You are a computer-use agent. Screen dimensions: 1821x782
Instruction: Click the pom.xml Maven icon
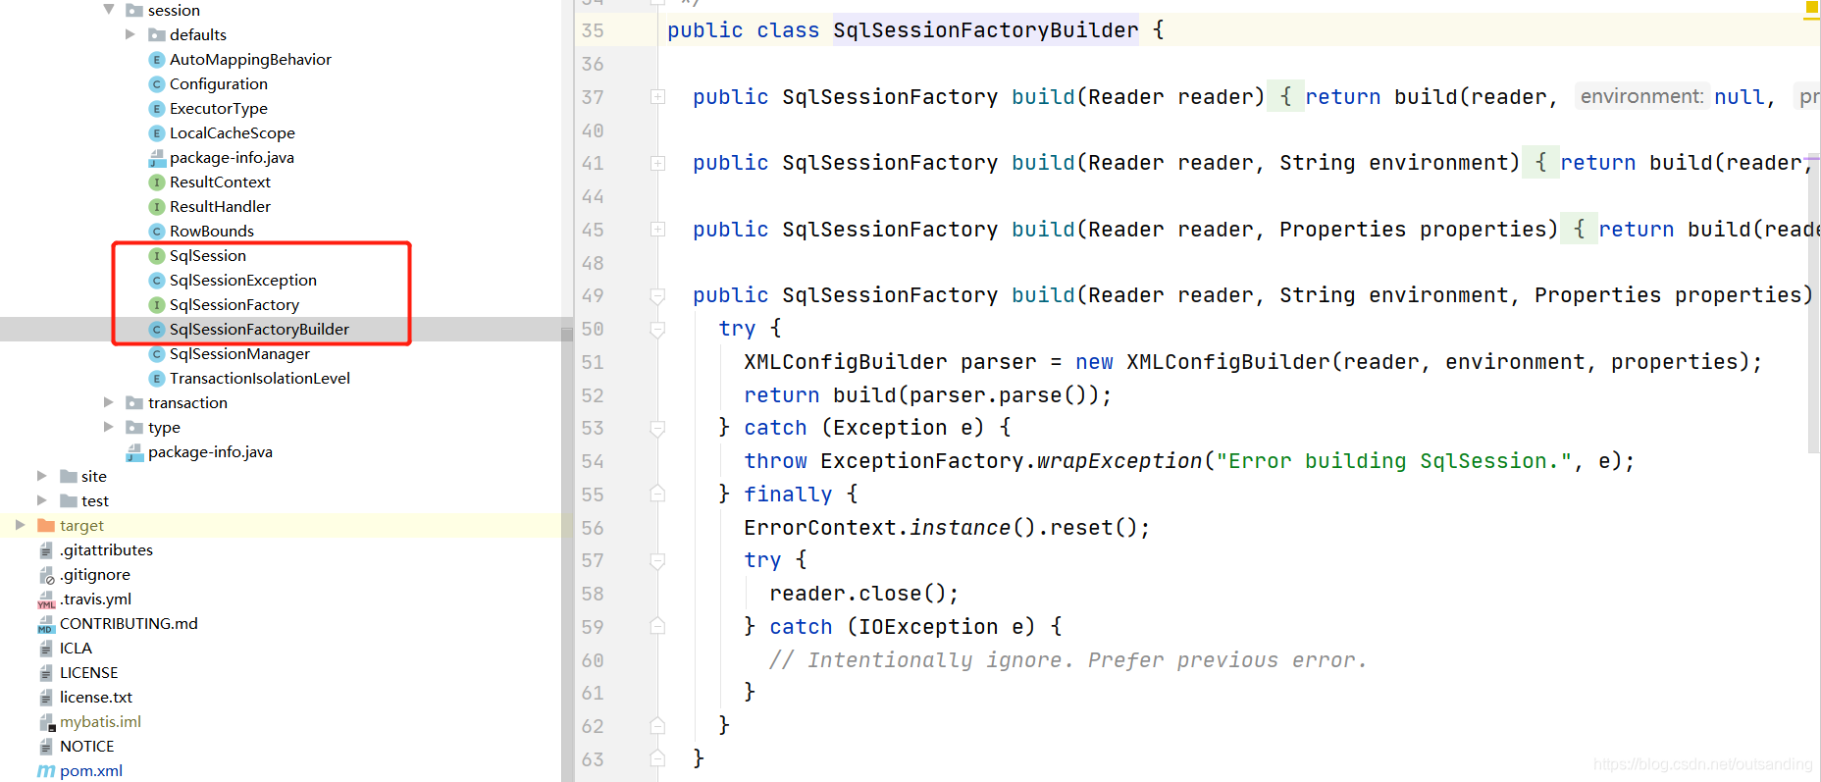point(46,771)
